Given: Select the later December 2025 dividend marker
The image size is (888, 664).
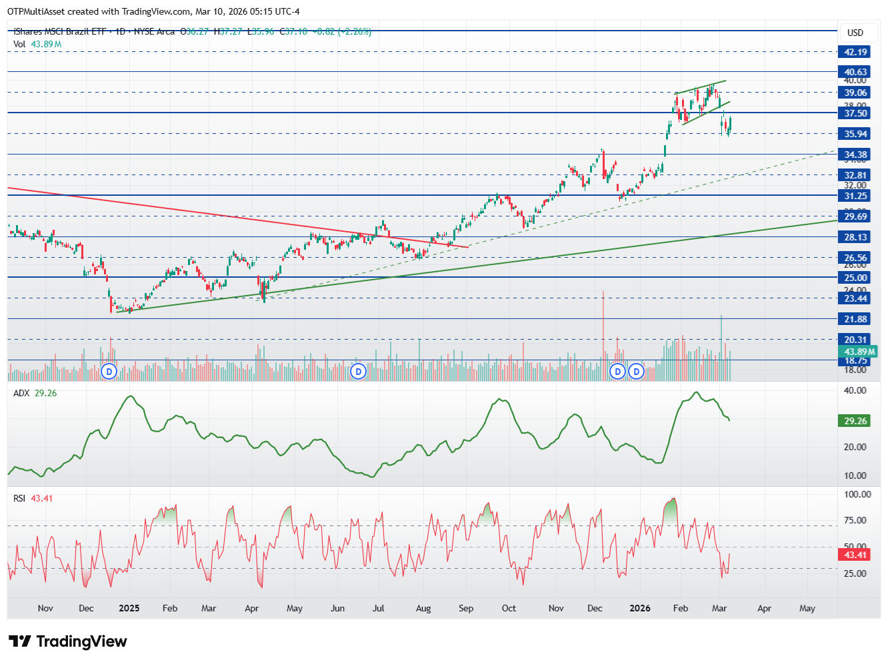Looking at the screenshot, I should coord(637,371).
